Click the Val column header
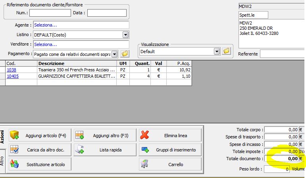The height and width of the screenshot is (178, 306). click(x=158, y=63)
